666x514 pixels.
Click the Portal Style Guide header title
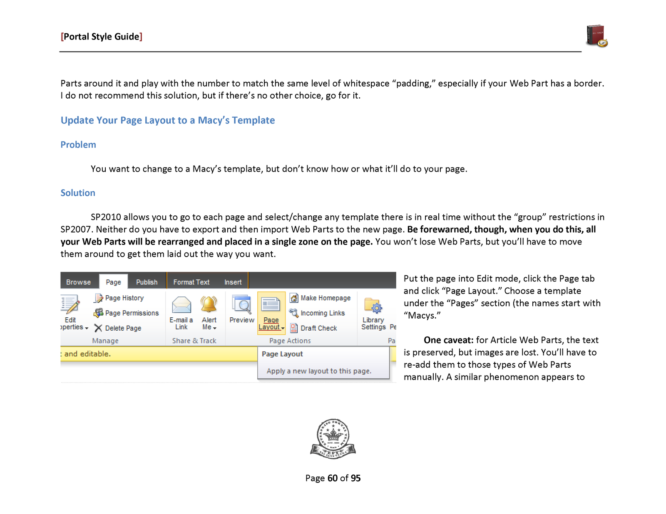pos(102,37)
